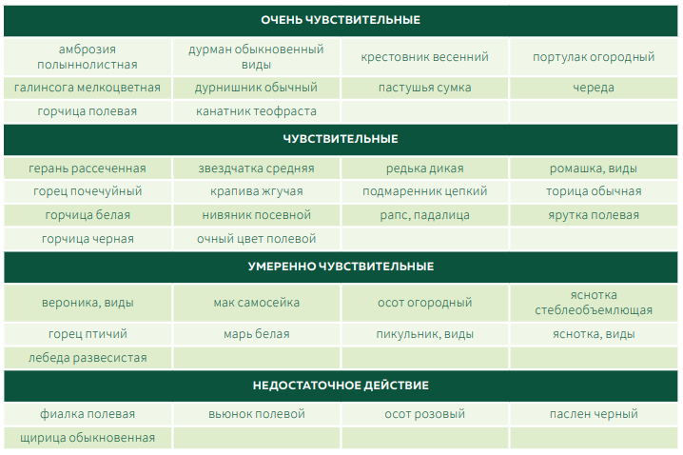Click the яснотка стеблеобъемлющая cell
This screenshot has height=455, width=683.
click(x=594, y=303)
